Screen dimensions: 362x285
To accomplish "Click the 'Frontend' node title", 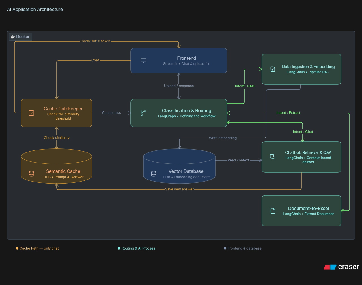I will (187, 58).
